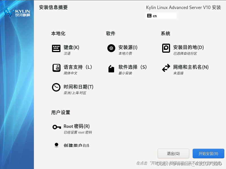Image resolution: width=226 pixels, height=169 pixels.
Task: Click 开始安装(B) begin installation button
Action: 208,154
